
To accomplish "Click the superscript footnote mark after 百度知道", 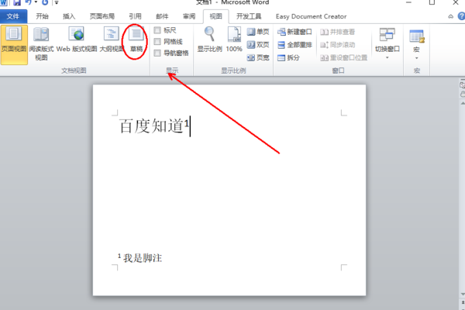I will click(x=187, y=122).
